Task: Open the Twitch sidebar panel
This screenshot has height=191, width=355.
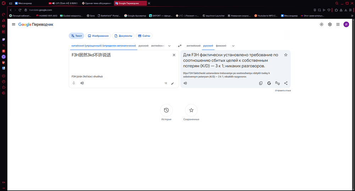Action: 4,40
